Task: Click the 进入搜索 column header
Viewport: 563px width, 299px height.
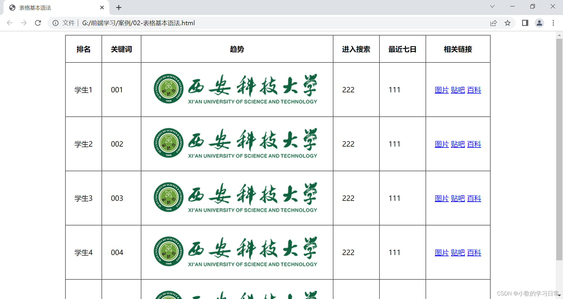Action: [x=356, y=49]
